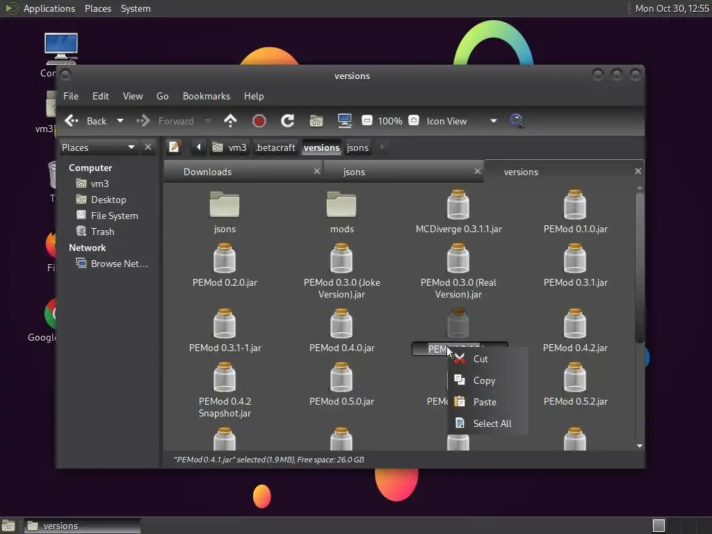This screenshot has width=712, height=534.
Task: Jump to vm3 in path bar
Action: click(x=230, y=147)
